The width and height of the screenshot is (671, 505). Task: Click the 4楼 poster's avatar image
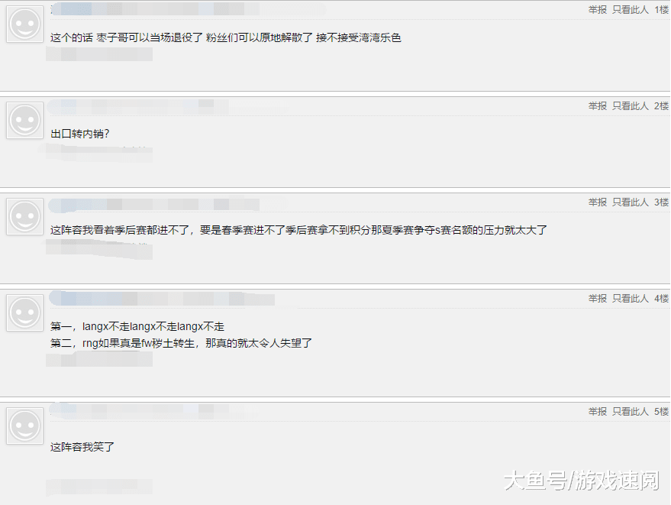click(25, 313)
